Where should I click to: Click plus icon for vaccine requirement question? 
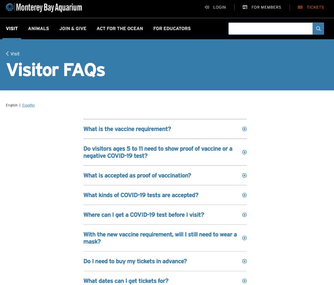coord(244,129)
